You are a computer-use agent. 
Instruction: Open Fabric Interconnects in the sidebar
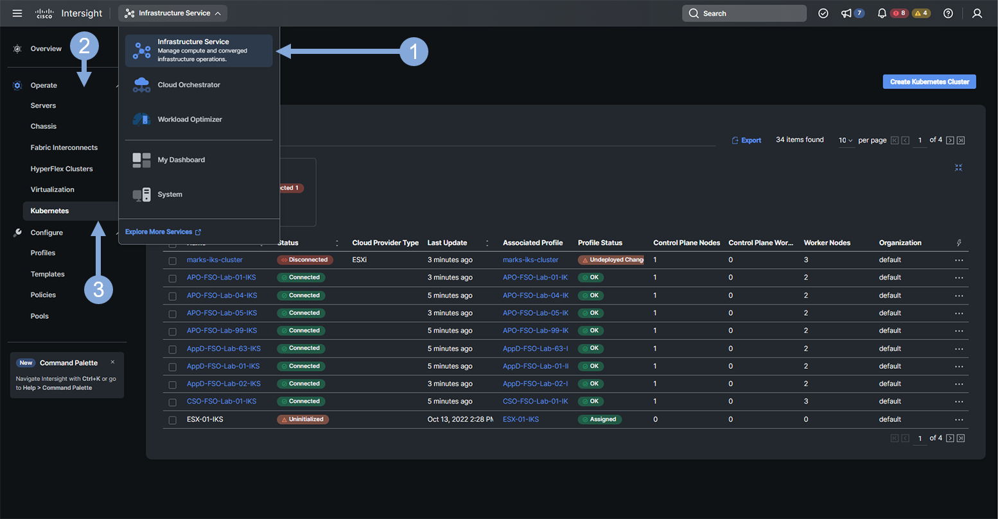point(64,148)
